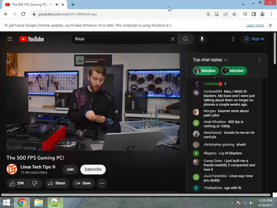Save the video to a playlist
This screenshot has height=208, width=277.
[x=83, y=183]
